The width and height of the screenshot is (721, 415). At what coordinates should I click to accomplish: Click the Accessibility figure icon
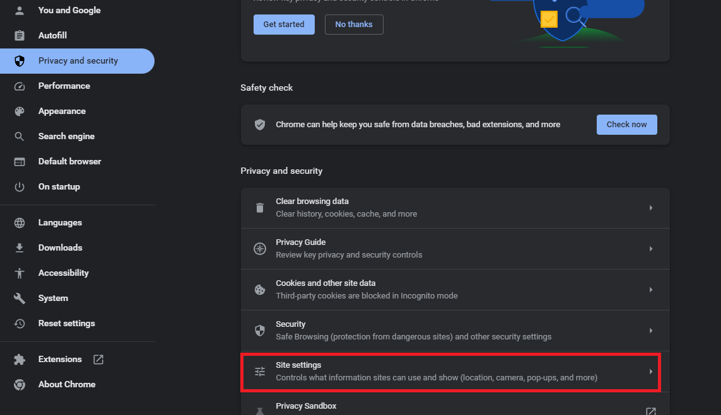[x=20, y=273]
